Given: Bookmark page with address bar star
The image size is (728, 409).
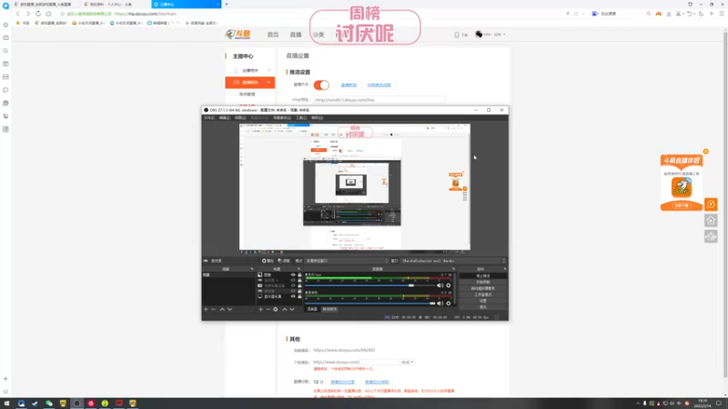Looking at the screenshot, I should tap(63, 14).
